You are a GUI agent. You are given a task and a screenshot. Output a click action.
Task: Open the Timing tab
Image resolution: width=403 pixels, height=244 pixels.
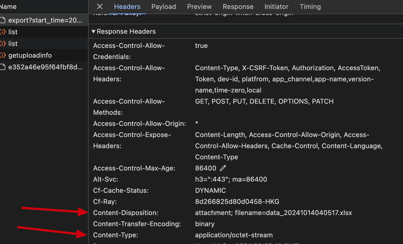pyautogui.click(x=310, y=7)
